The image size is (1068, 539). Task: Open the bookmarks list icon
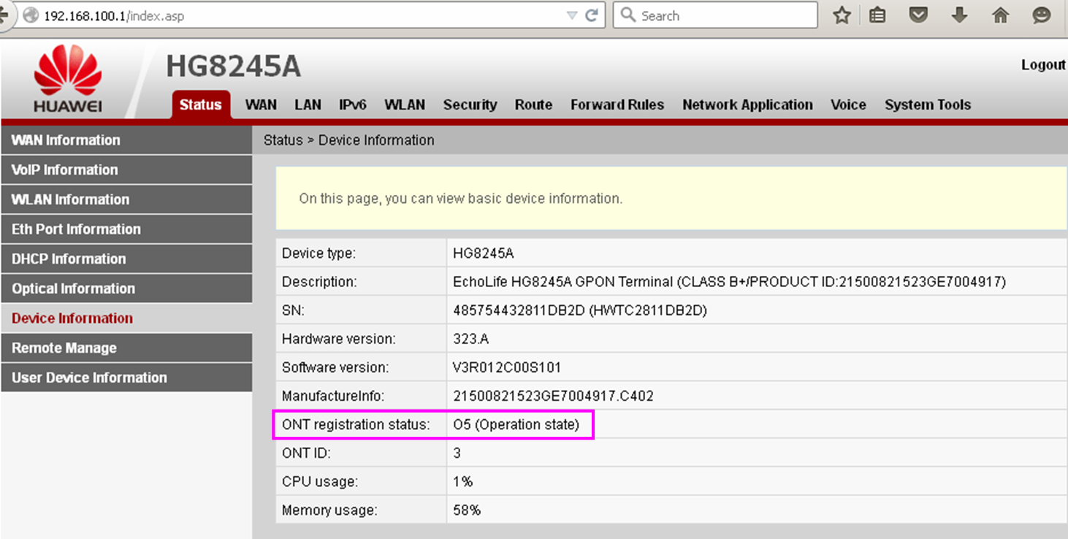pos(877,15)
